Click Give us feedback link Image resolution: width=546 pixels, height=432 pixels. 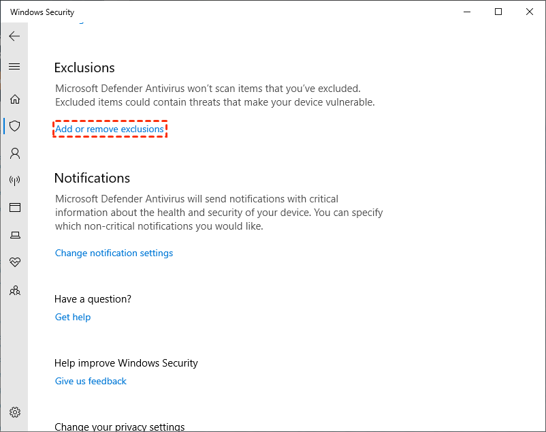[91, 381]
